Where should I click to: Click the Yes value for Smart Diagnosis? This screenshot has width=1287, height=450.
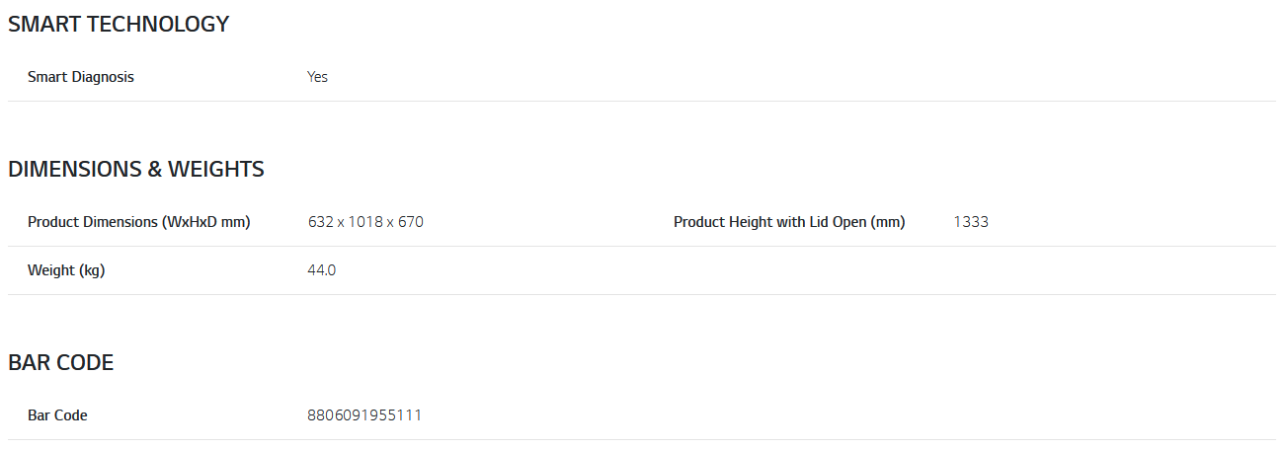click(x=317, y=77)
